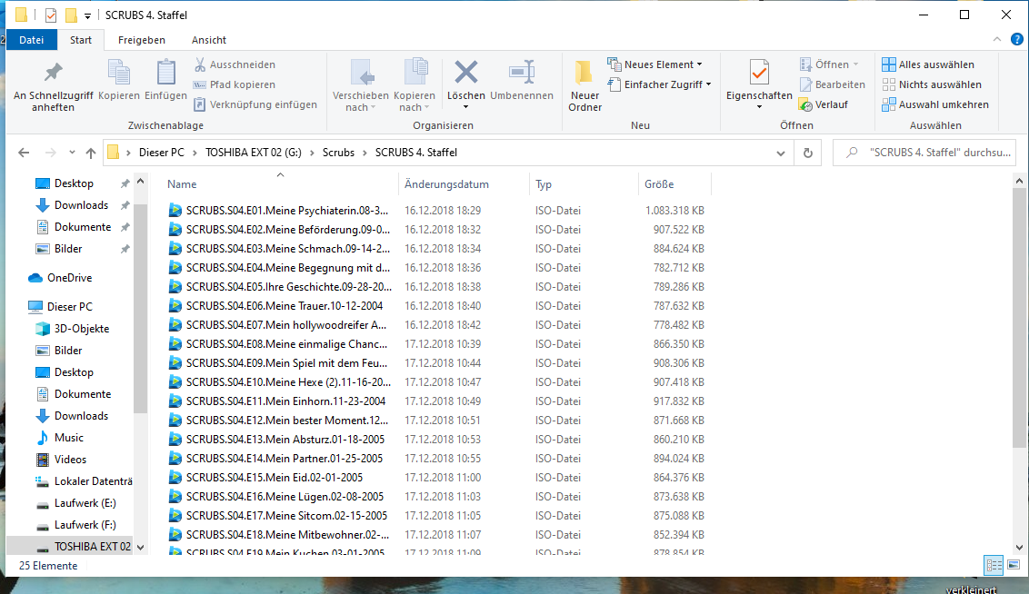1029x594 pixels.
Task: Select Lokaler Datenträger in sidebar
Action: (x=84, y=481)
